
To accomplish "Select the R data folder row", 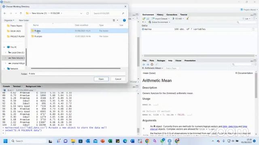I will point(79,31).
